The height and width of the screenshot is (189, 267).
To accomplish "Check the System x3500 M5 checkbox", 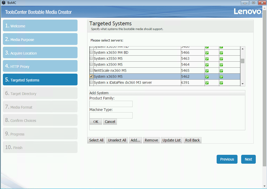I will 91,64.
